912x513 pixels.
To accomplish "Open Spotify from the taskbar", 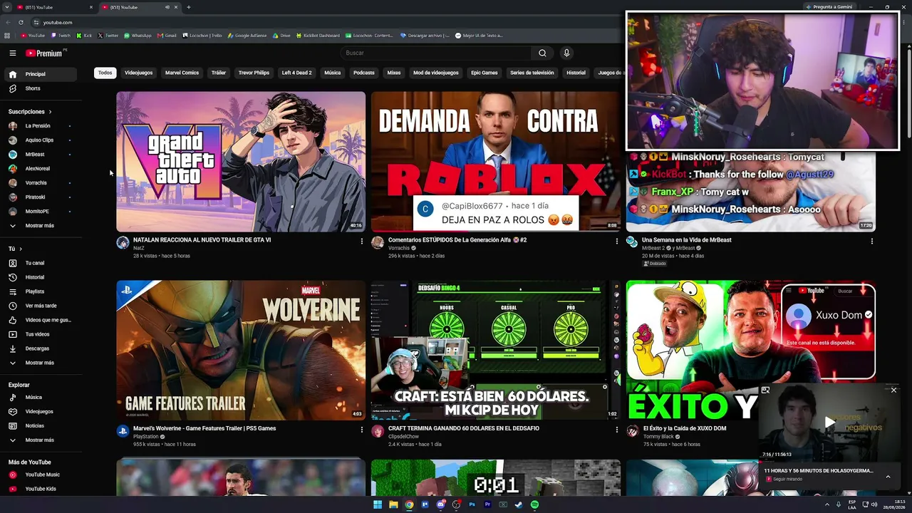I will (534, 504).
